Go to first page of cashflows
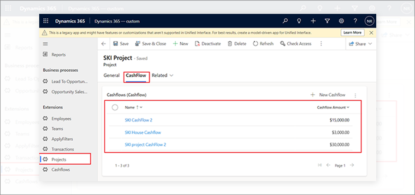The image size is (415, 195). click(320, 165)
